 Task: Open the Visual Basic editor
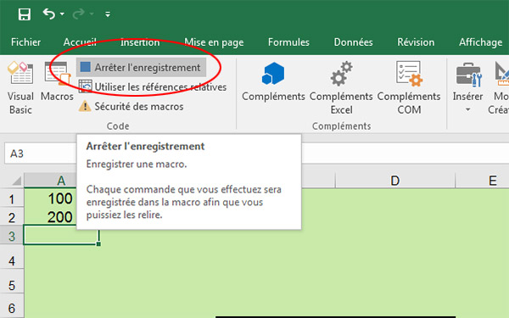click(x=20, y=87)
